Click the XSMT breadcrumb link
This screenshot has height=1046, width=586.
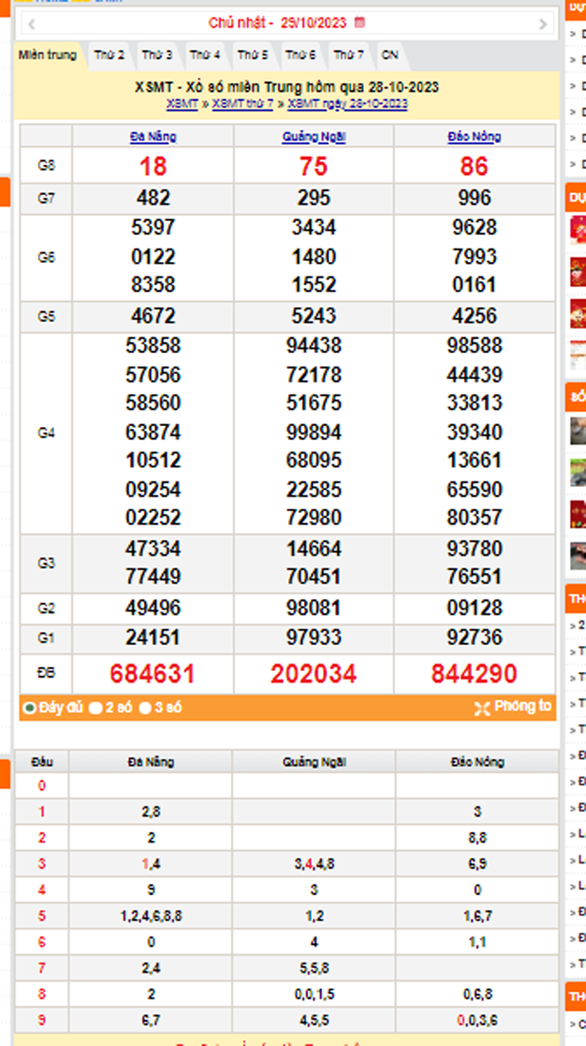pos(182,104)
